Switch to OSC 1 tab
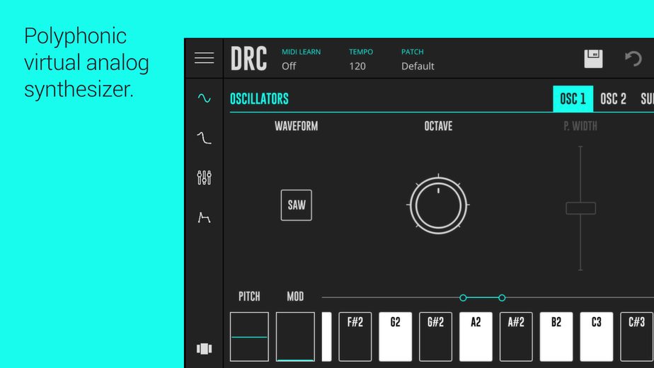Screen dimensions: 654x368 click(573, 99)
